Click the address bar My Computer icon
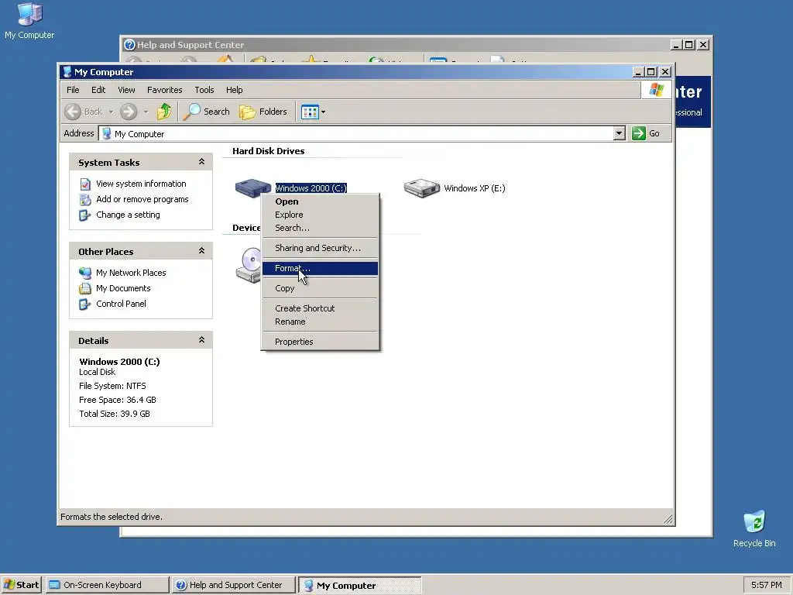This screenshot has height=595, width=793. (107, 133)
